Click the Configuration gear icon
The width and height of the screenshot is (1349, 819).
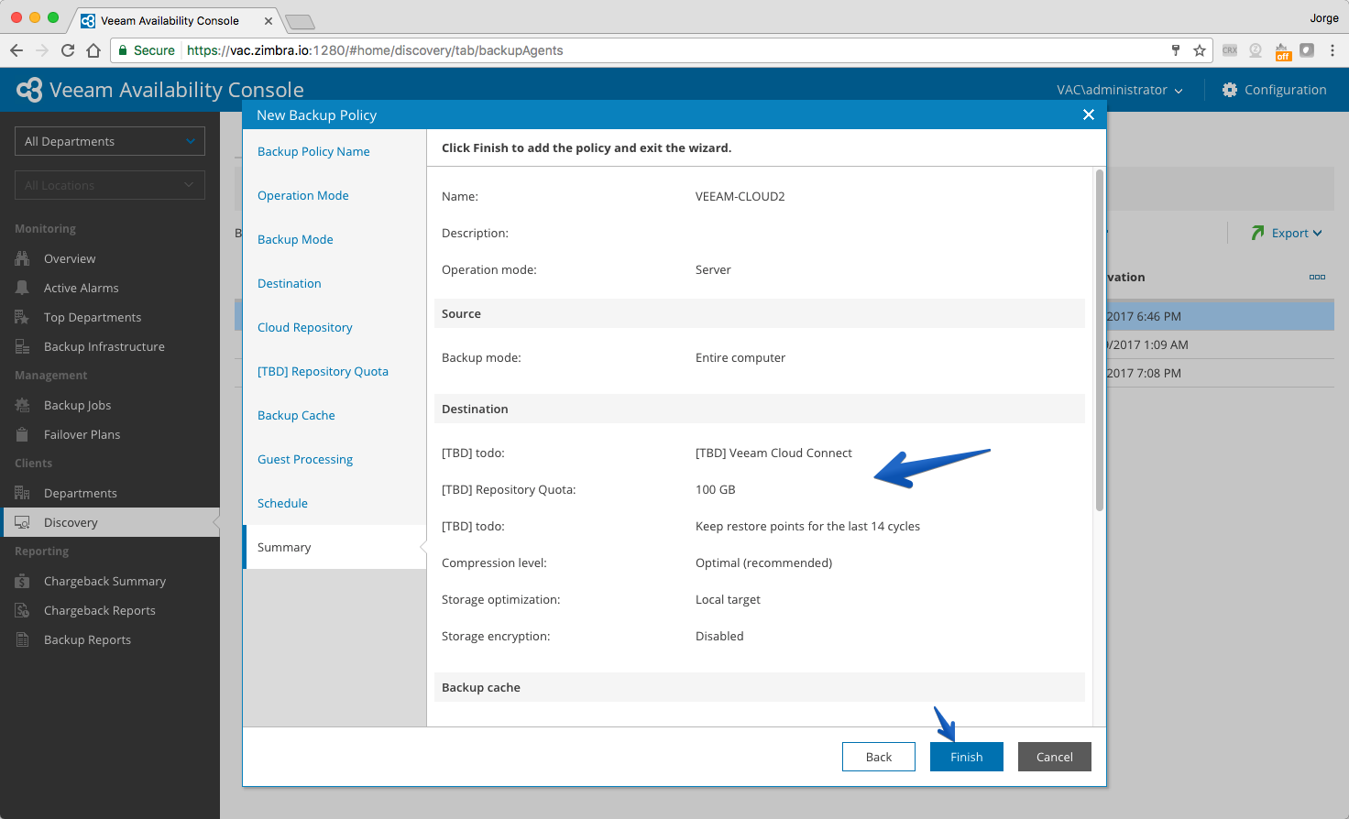click(x=1230, y=90)
